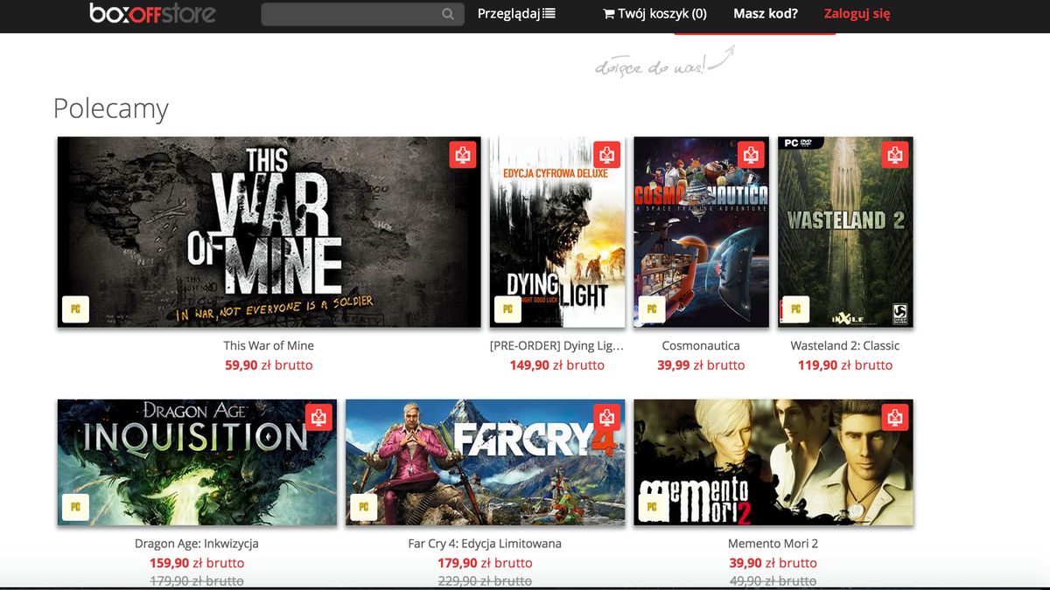The height and width of the screenshot is (590, 1050).
Task: Click price 159,90 zł brutto
Action: (x=197, y=563)
